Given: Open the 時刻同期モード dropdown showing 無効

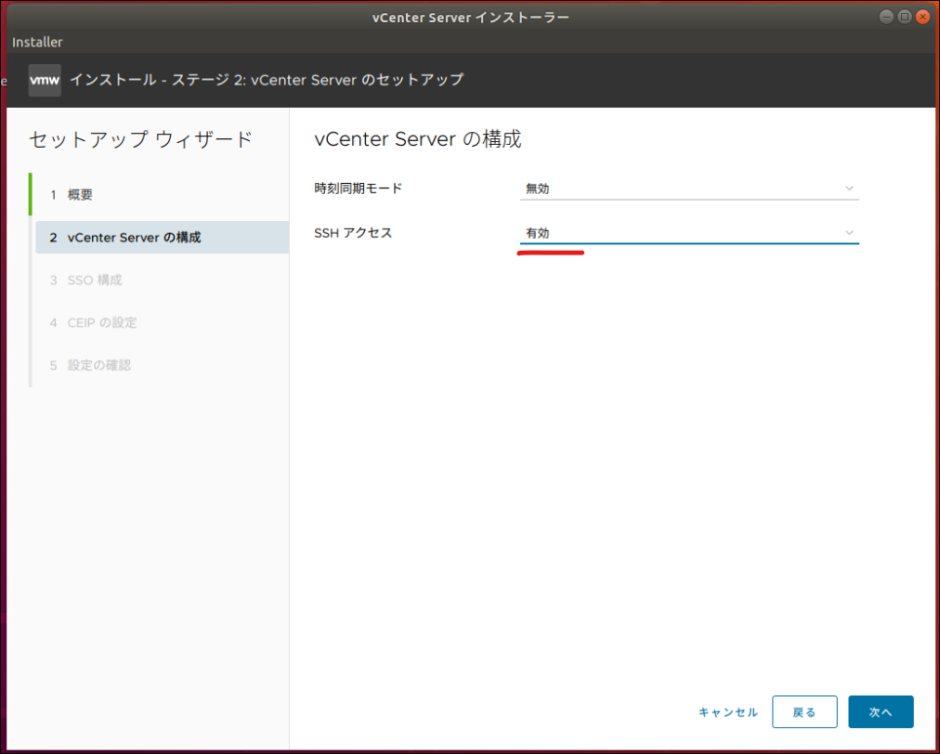Looking at the screenshot, I should click(689, 188).
